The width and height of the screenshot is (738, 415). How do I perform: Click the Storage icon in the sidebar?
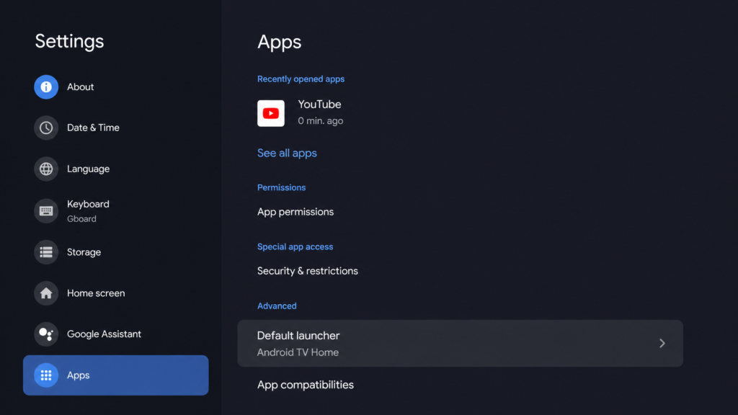45,252
